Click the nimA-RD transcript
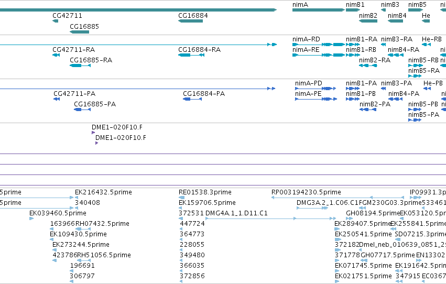 pos(319,45)
